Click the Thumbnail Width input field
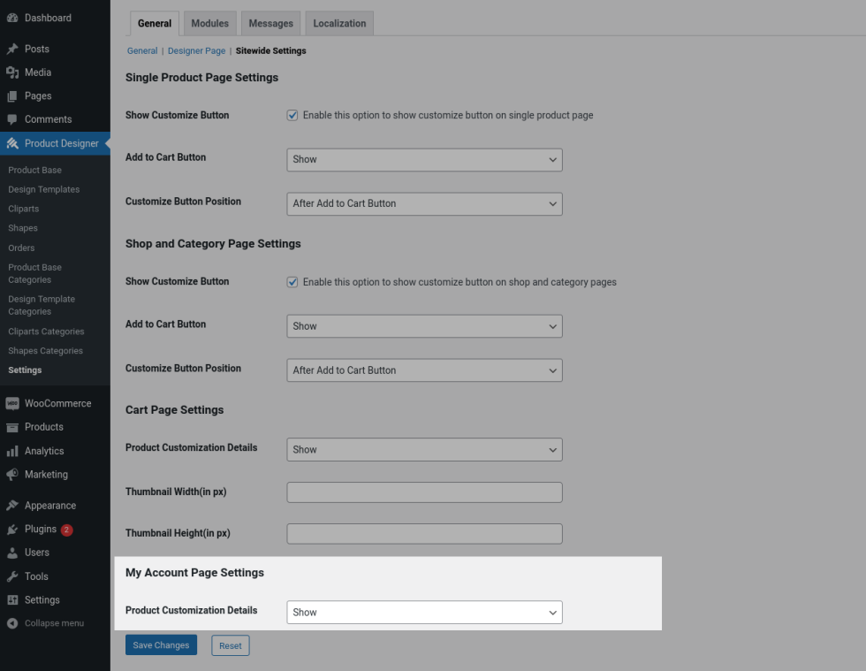The height and width of the screenshot is (671, 866). 424,492
